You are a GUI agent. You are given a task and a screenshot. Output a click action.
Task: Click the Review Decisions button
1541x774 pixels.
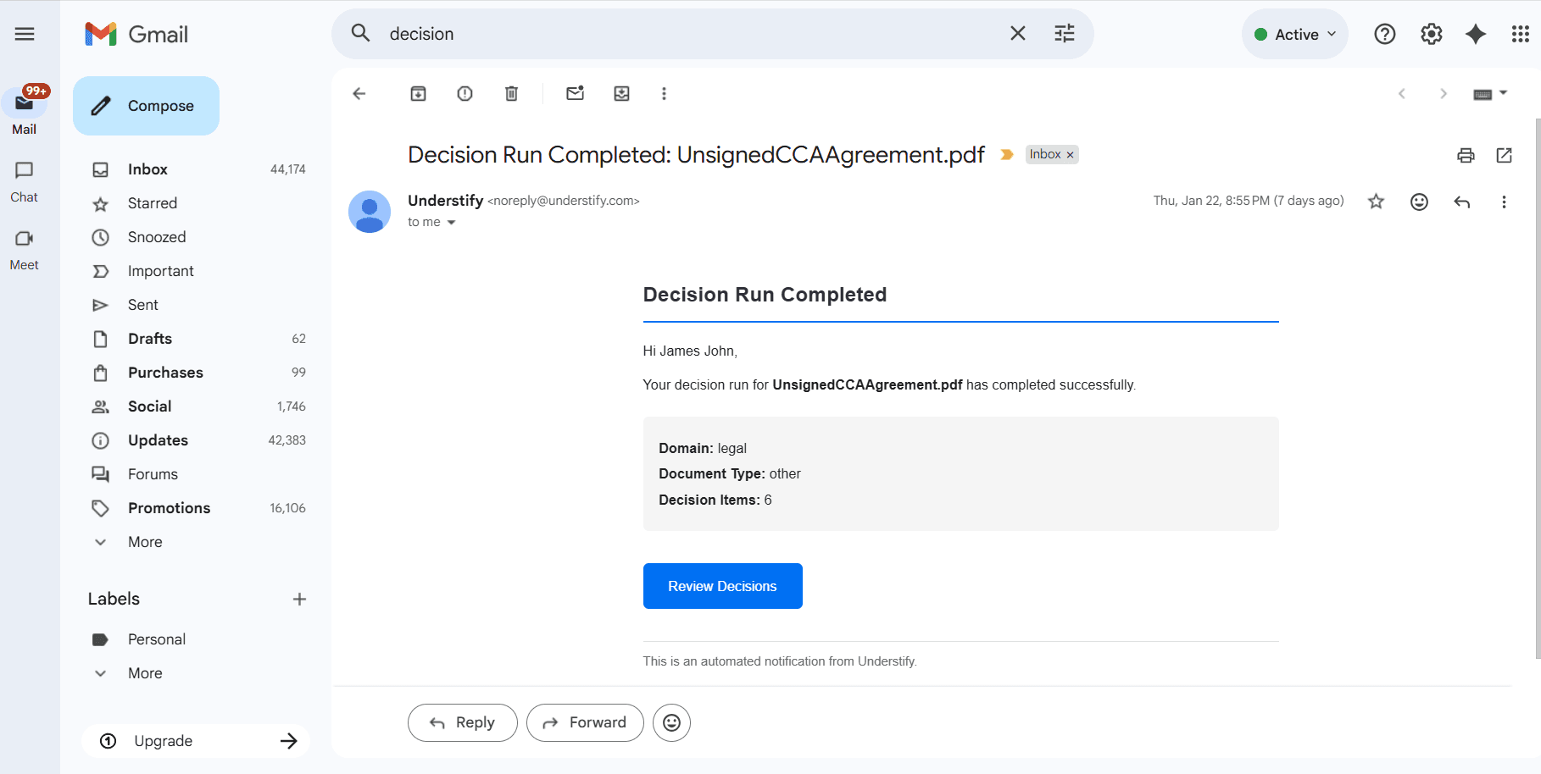point(722,586)
